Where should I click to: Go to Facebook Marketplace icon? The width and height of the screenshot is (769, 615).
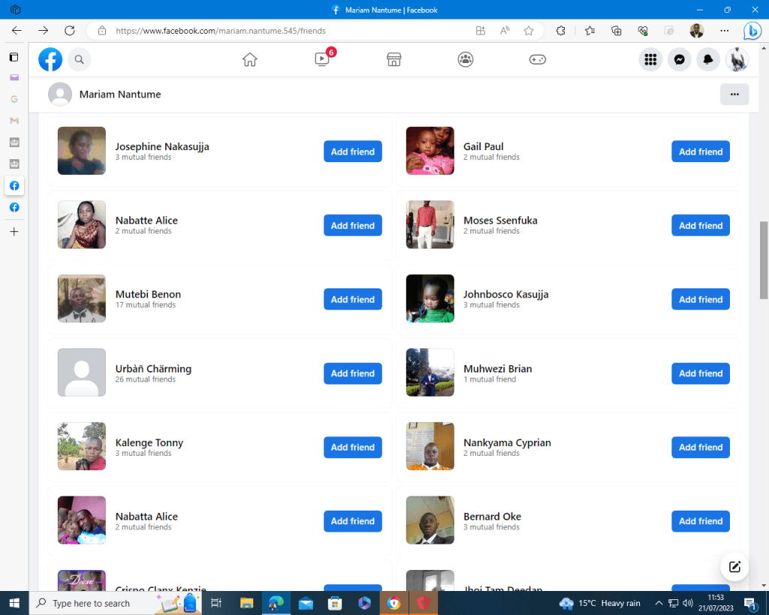(x=394, y=59)
